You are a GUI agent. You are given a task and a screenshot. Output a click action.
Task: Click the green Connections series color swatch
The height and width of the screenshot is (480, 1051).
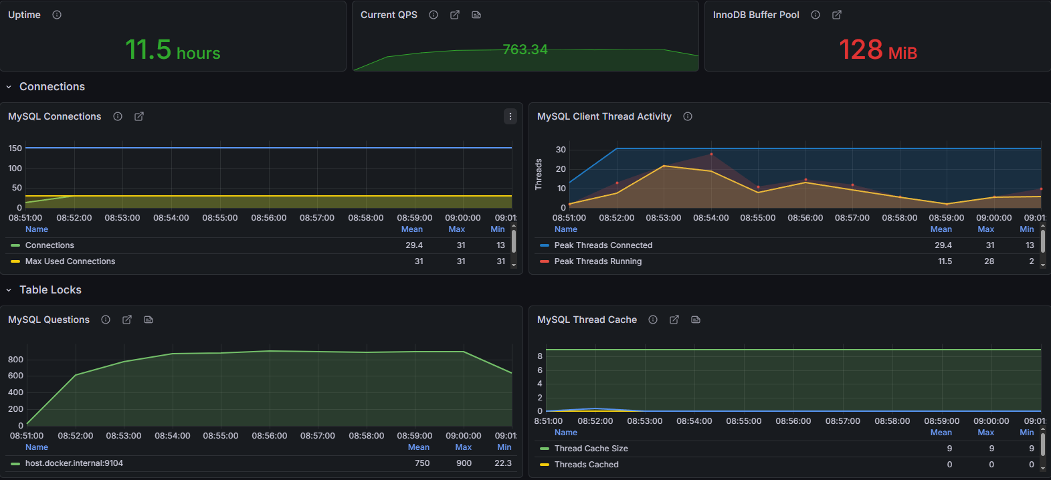click(x=15, y=245)
